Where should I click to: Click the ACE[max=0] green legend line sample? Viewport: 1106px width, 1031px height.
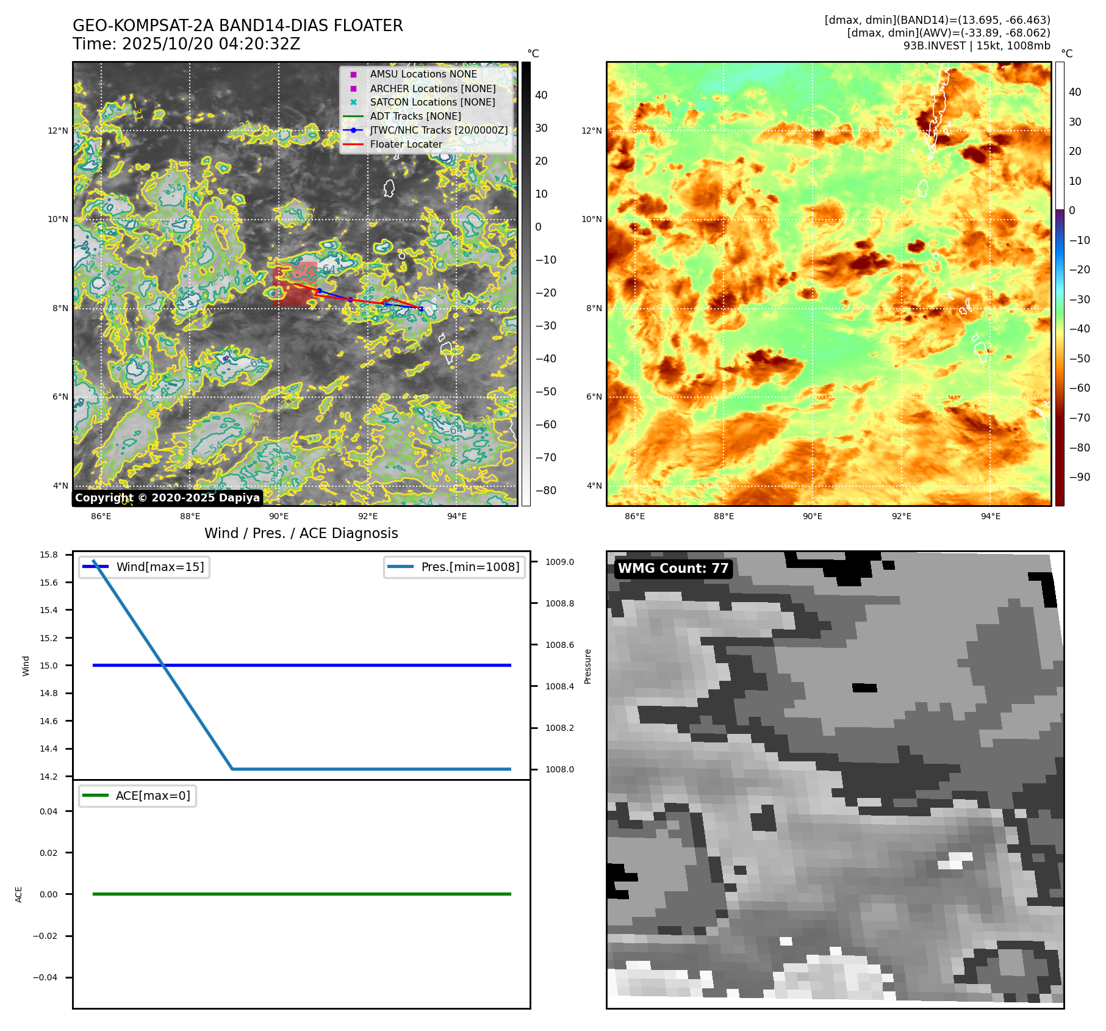[95, 796]
